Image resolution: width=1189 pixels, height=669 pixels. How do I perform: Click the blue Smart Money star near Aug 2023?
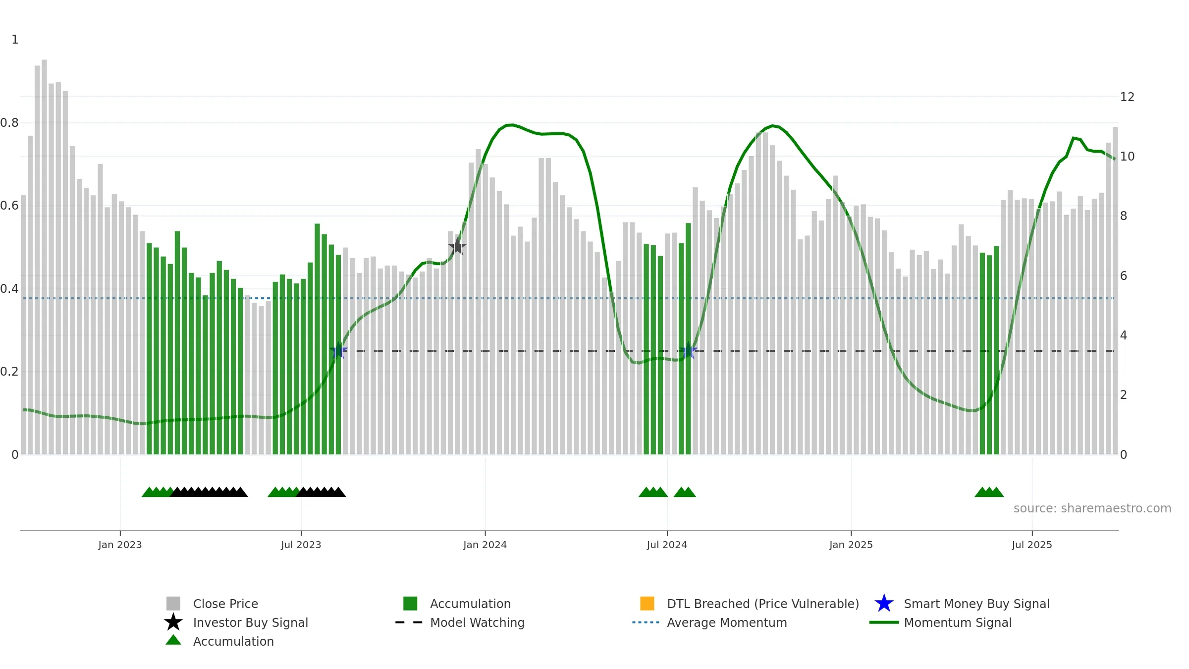click(x=338, y=350)
